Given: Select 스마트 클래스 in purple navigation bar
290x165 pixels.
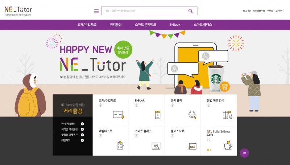Looking at the screenshot, I should coord(203,25).
